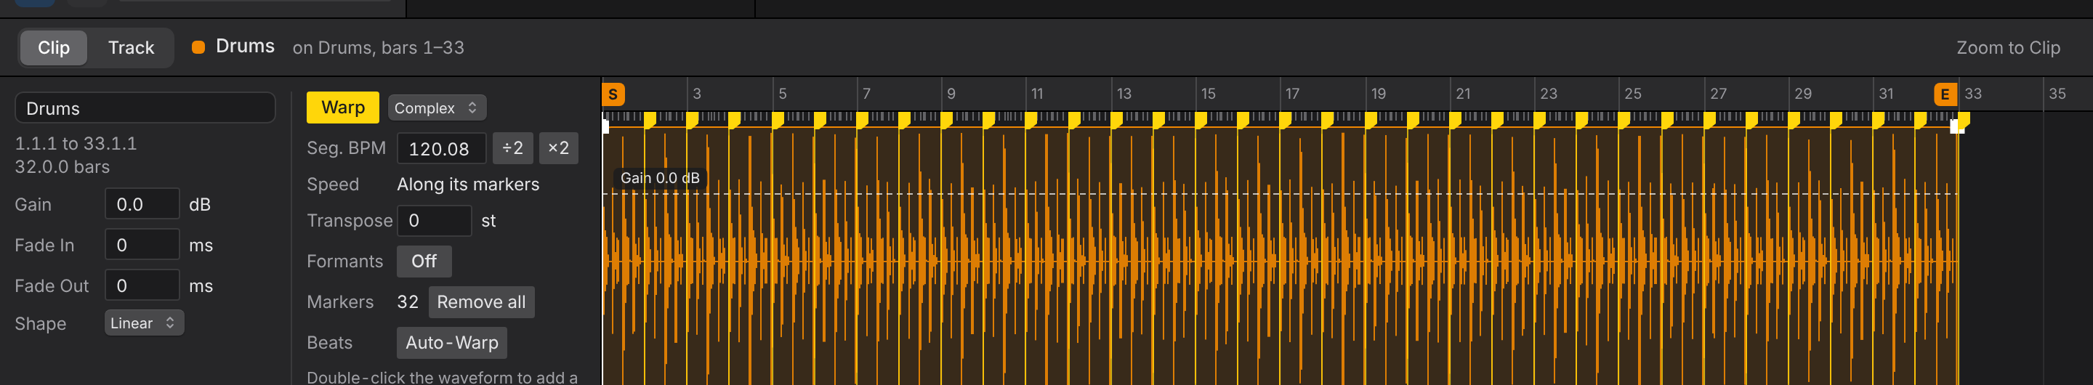
Task: Click bar 5 on the ruler
Action: (782, 94)
